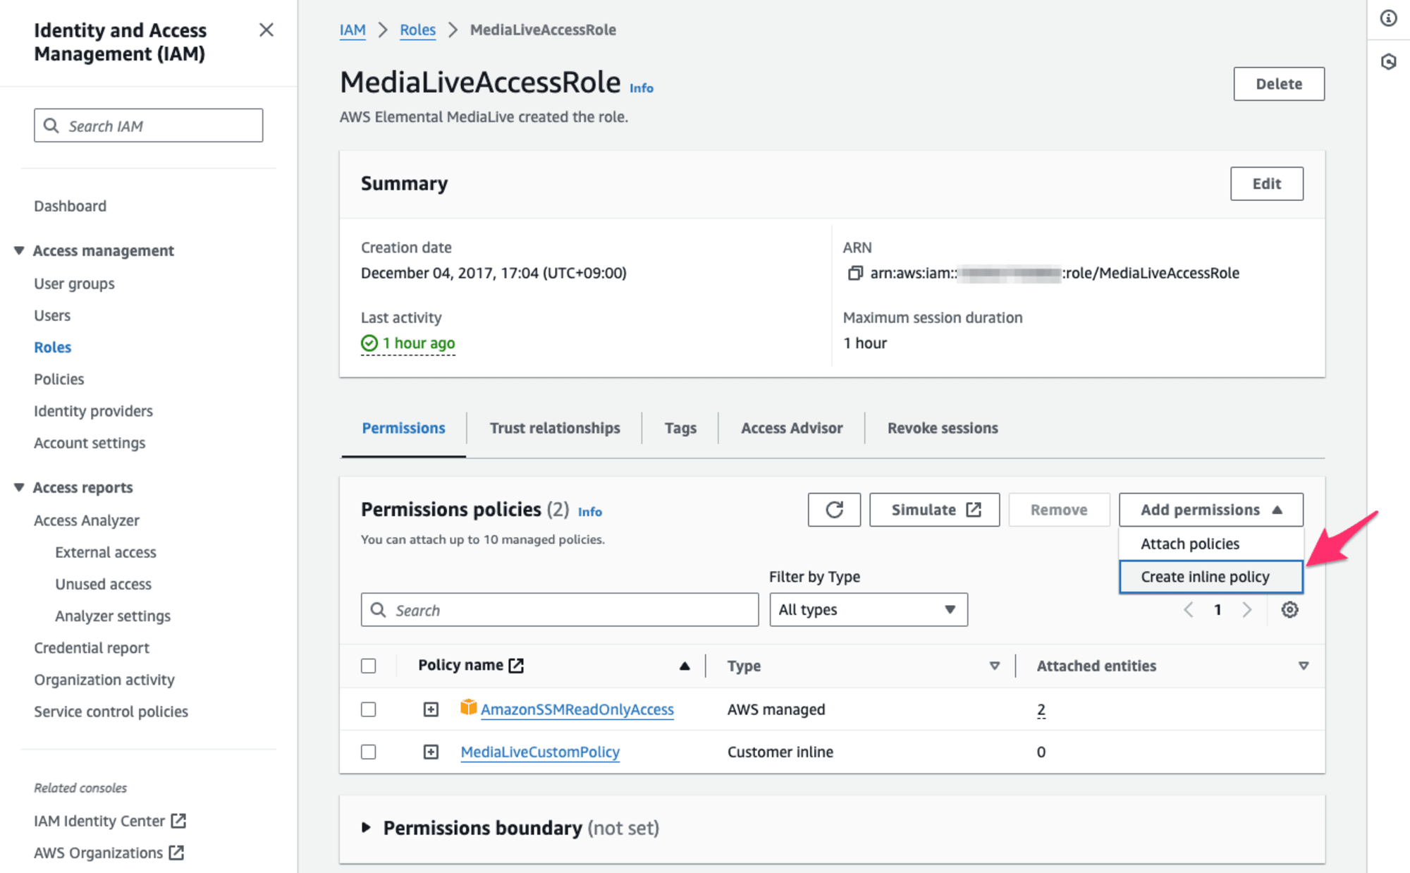1410x873 pixels.
Task: Sort by Attached entities column arrow
Action: point(1304,666)
